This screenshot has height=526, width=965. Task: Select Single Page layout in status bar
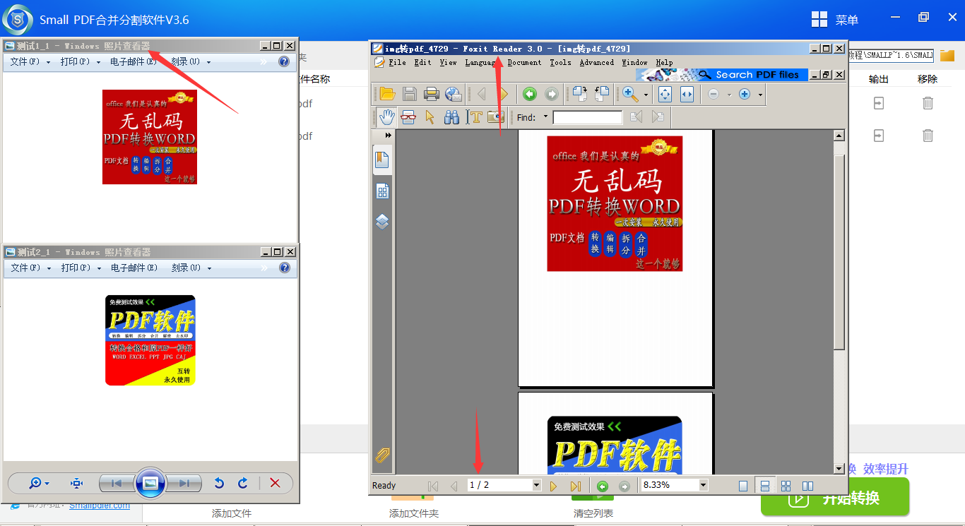(742, 486)
